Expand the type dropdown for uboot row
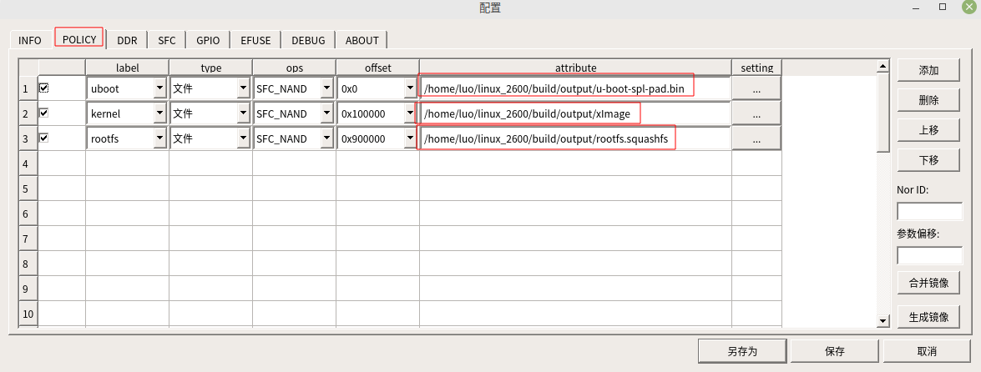The width and height of the screenshot is (981, 372). point(243,88)
